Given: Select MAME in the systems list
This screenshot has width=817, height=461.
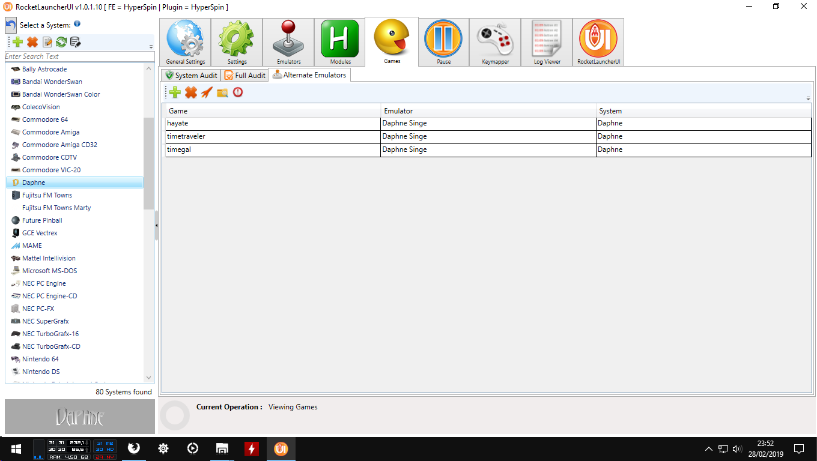Looking at the screenshot, I should 32,246.
